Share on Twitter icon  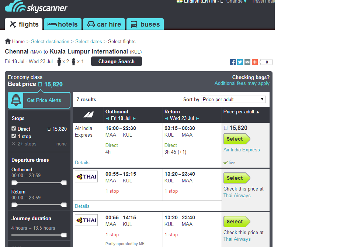click(240, 62)
